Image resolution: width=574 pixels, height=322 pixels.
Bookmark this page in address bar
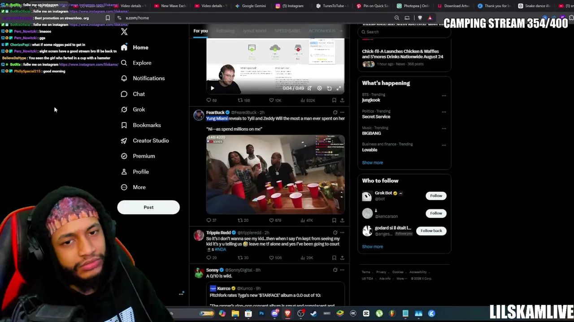108,18
